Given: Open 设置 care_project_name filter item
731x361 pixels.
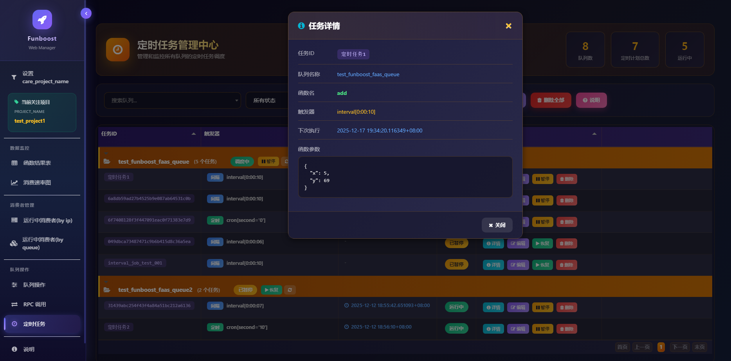Looking at the screenshot, I should pyautogui.click(x=42, y=77).
